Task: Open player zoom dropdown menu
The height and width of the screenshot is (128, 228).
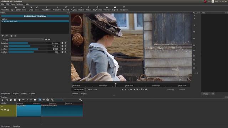Action: (139, 89)
